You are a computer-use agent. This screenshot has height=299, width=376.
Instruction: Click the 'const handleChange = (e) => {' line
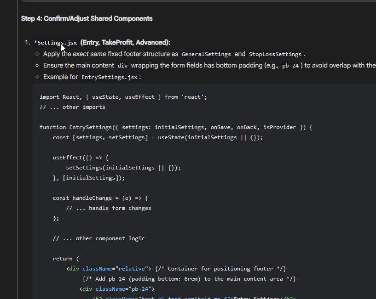[100, 198]
